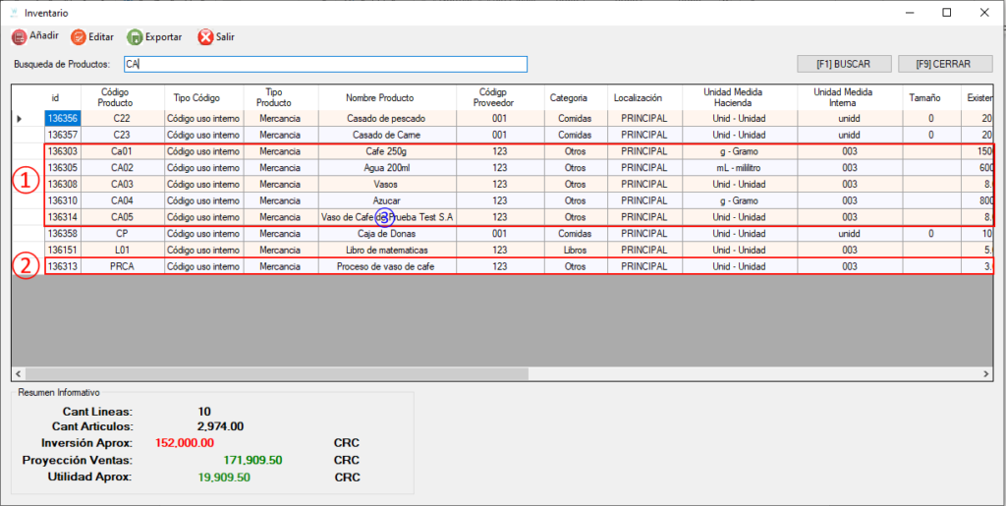Click the Editar pencil icon
The image size is (1006, 506).
[x=78, y=37]
